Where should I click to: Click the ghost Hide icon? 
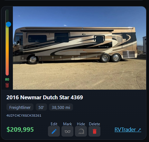point(81,131)
